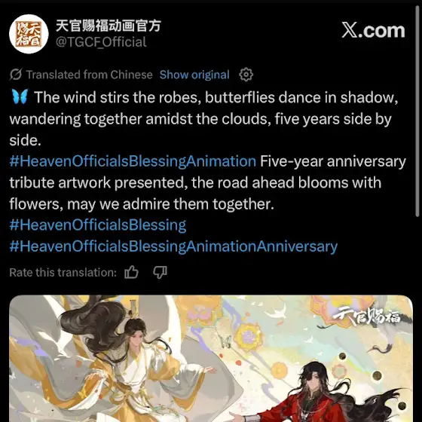Open the TGCF Official profile avatar
Image resolution: width=422 pixels, height=422 pixels.
(x=29, y=34)
